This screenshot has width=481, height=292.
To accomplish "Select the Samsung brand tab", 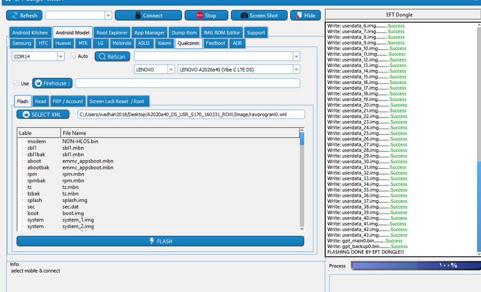I will coord(22,43).
